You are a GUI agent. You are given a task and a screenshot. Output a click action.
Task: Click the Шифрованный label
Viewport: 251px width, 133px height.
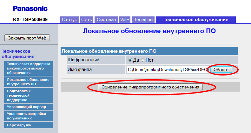(x=83, y=60)
